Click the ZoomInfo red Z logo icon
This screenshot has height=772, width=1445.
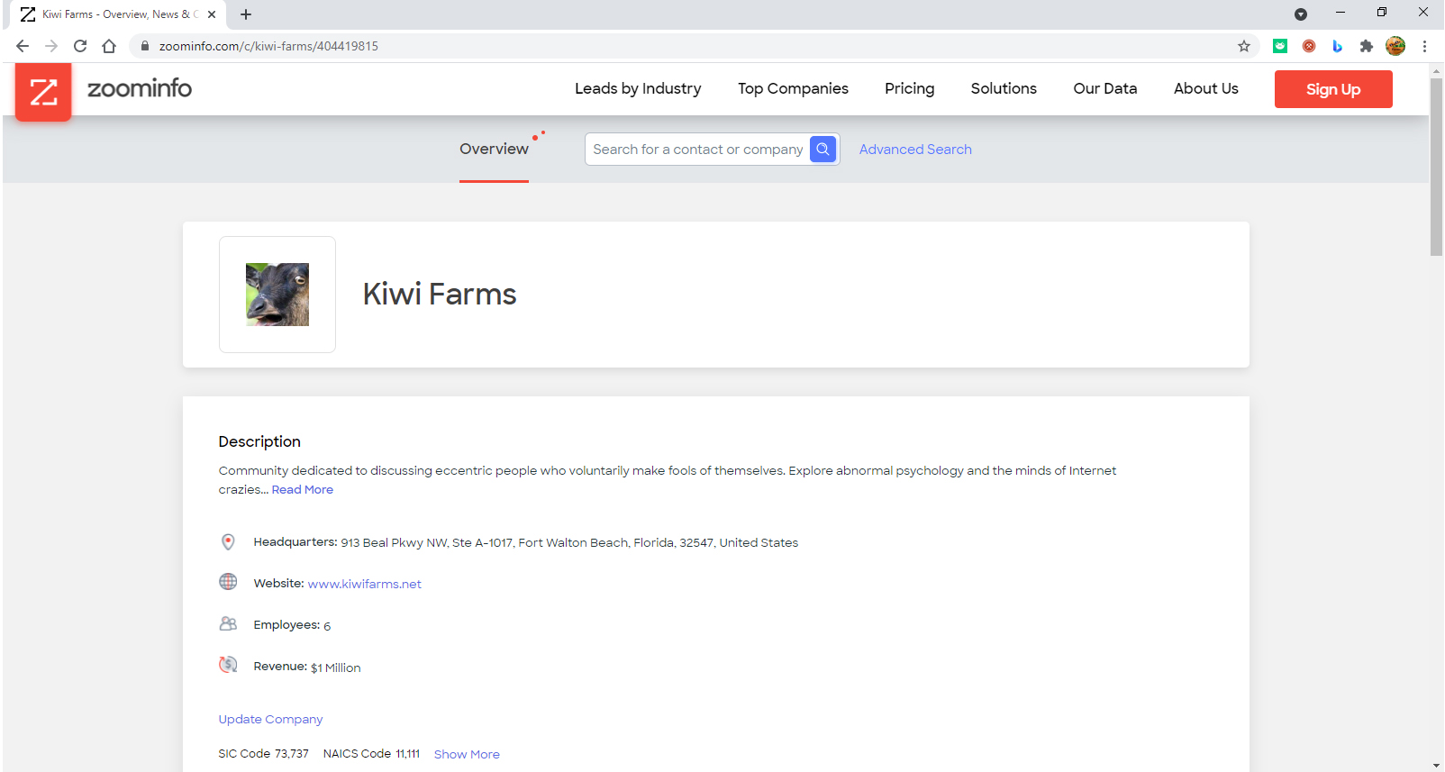(x=43, y=92)
